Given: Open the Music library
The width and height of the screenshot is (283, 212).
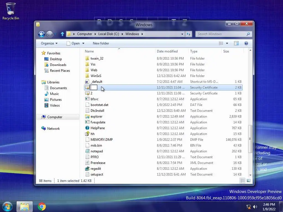Looking at the screenshot, I should (x=54, y=94).
